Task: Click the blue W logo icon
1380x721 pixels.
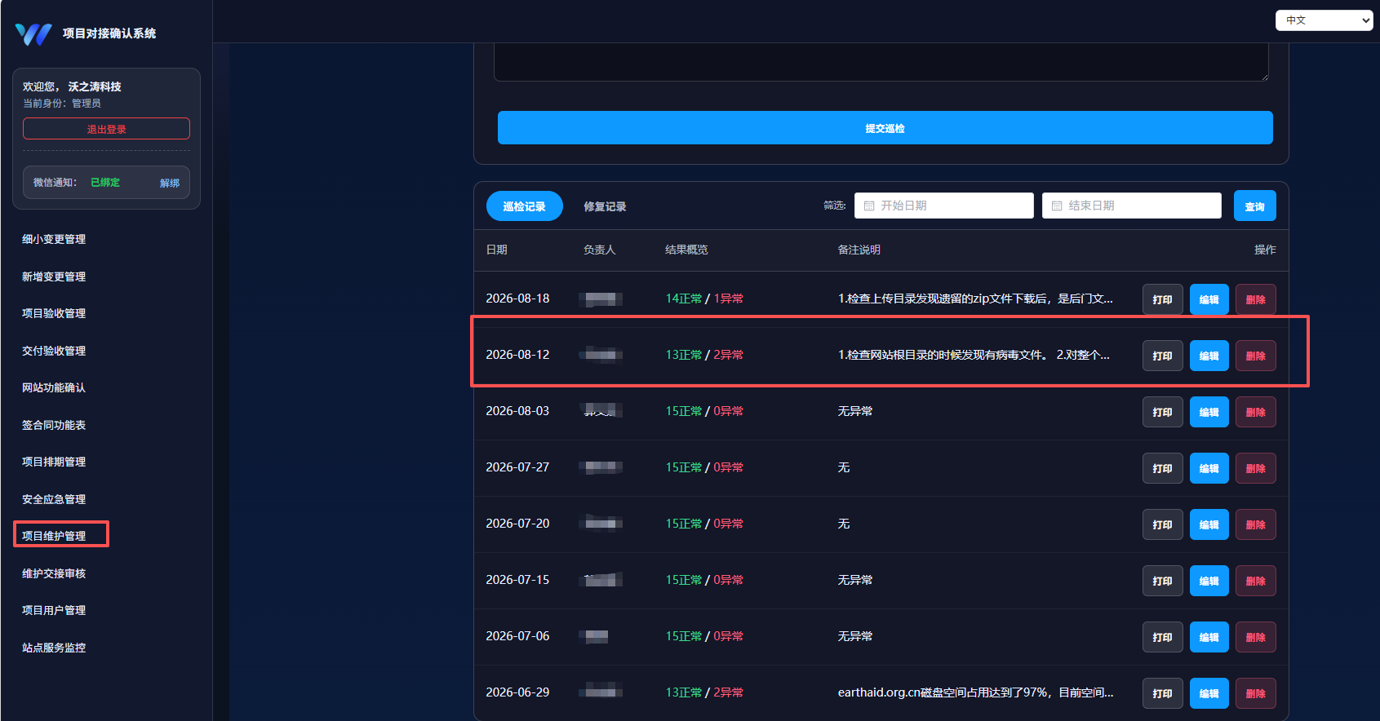Action: coord(33,33)
